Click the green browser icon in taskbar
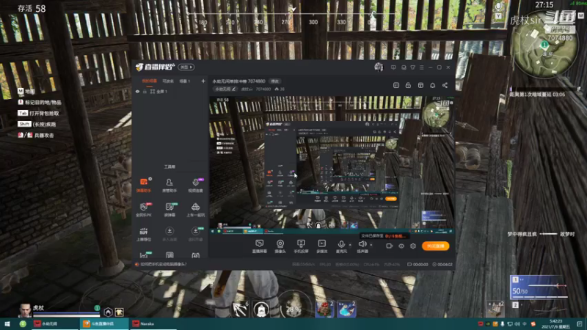Viewport: 587px width, 330px height. click(x=23, y=323)
